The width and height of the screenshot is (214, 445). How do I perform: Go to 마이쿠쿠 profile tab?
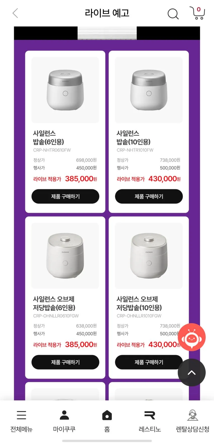(x=64, y=421)
